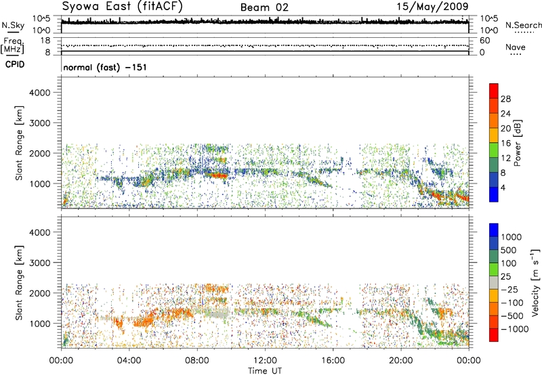The width and height of the screenshot is (542, 375).
Task: Click the 'Syowa East (fitACF)' title text
Action: (123, 7)
